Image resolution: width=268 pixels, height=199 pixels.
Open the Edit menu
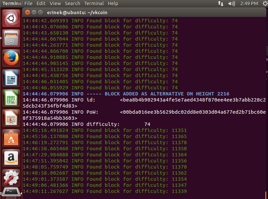(41, 3)
